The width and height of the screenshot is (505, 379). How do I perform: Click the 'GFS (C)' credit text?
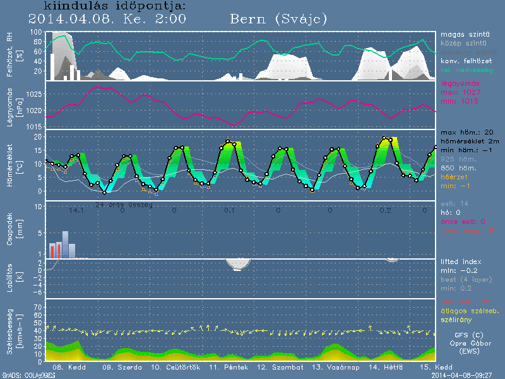click(x=468, y=335)
